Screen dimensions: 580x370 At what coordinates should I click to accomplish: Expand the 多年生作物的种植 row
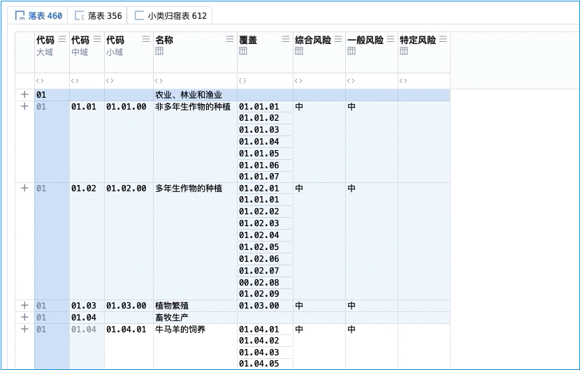(24, 188)
